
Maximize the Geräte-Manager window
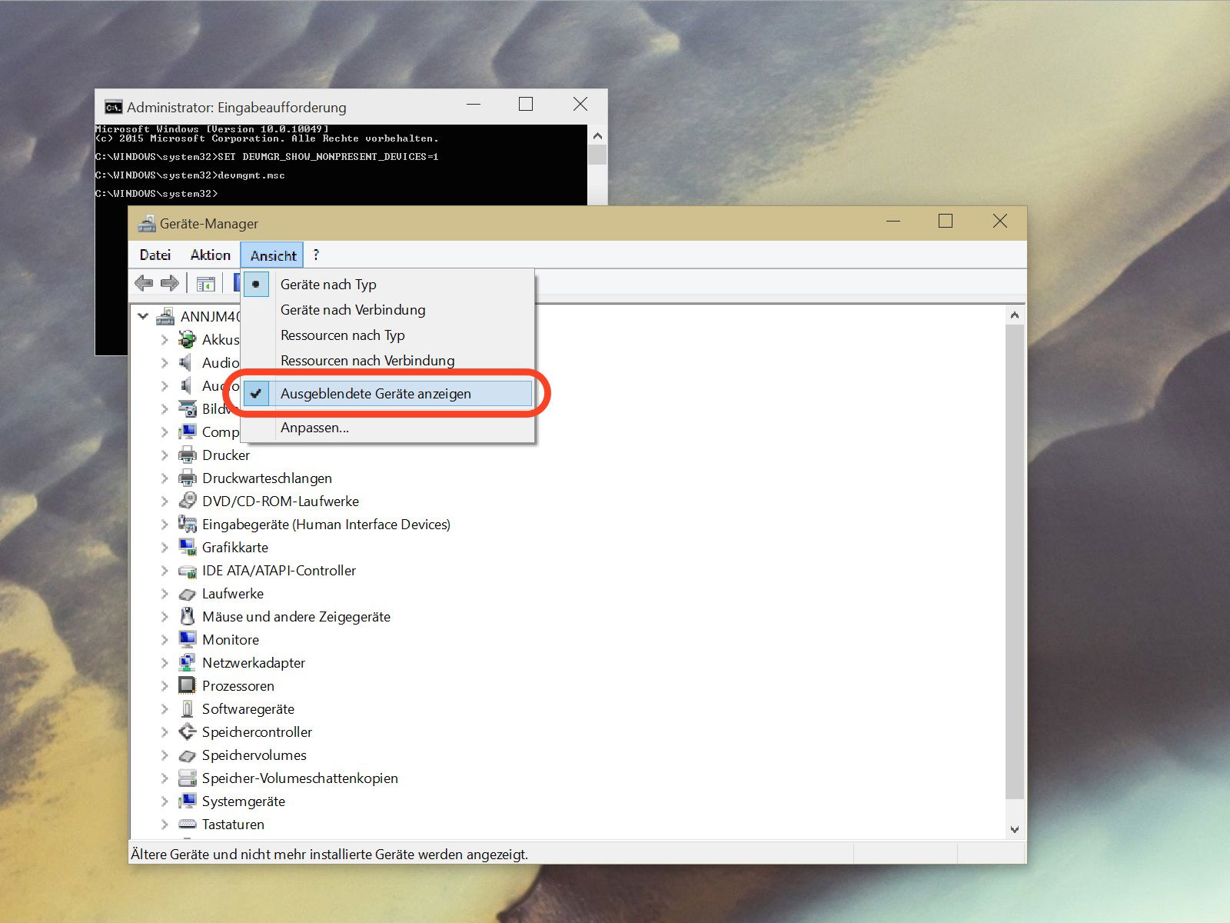(x=946, y=222)
